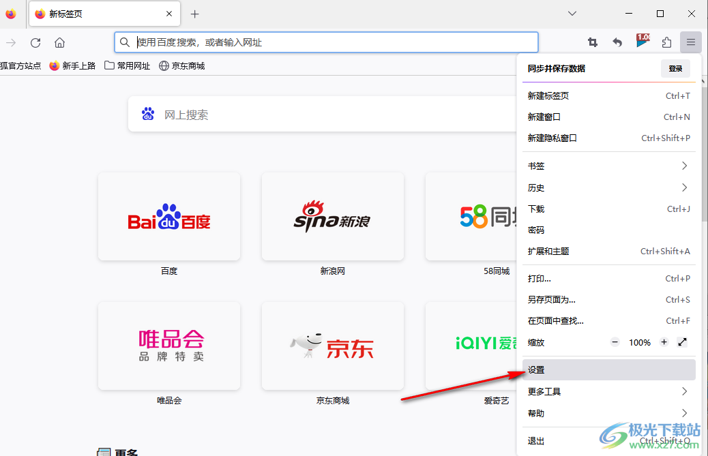The image size is (708, 456).
Task: Expand the 帮助 submenu
Action: 608,413
